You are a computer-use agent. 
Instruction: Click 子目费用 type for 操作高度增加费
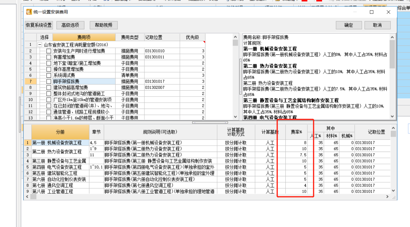(x=130, y=69)
